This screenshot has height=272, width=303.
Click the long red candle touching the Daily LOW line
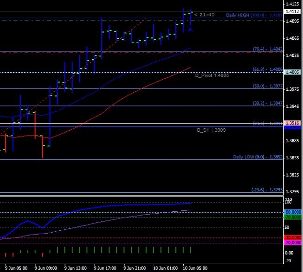43,147
